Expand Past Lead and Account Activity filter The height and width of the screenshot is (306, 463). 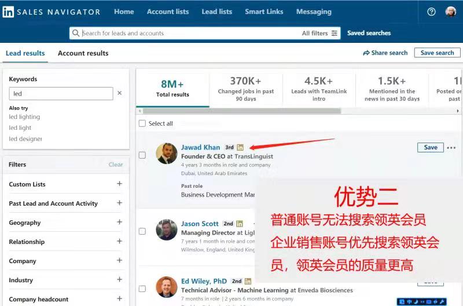(119, 203)
